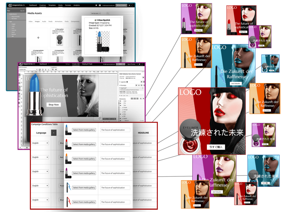
Task: Select the Images type filter radio
Action: click(10, 24)
